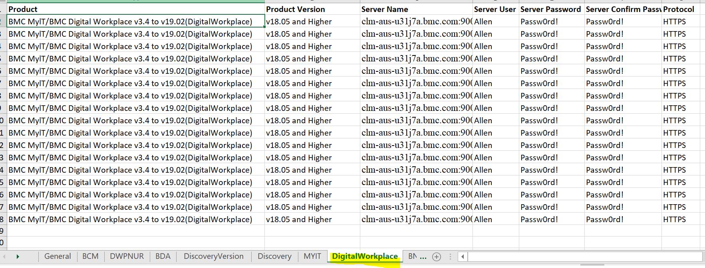Screen dimensions: 705x268
Task: Add a new sheet with plus icon
Action: click(437, 257)
